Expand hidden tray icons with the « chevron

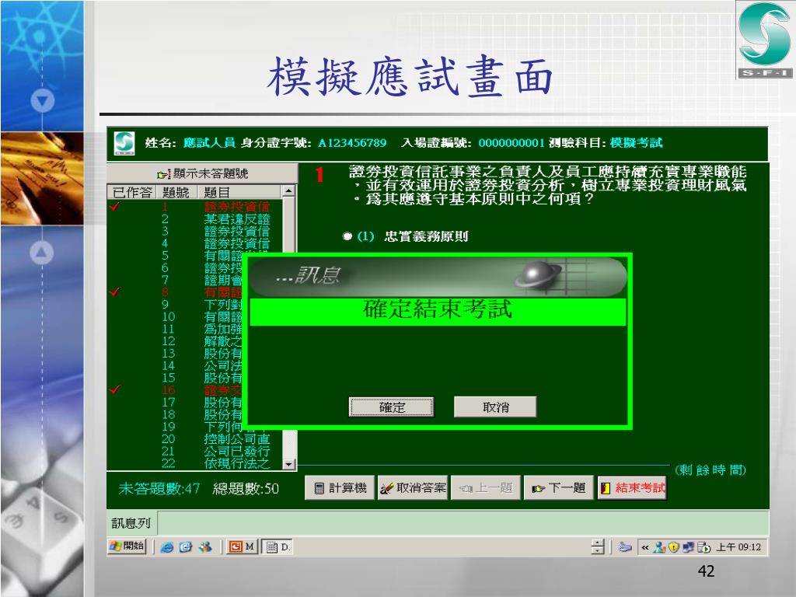click(x=644, y=547)
